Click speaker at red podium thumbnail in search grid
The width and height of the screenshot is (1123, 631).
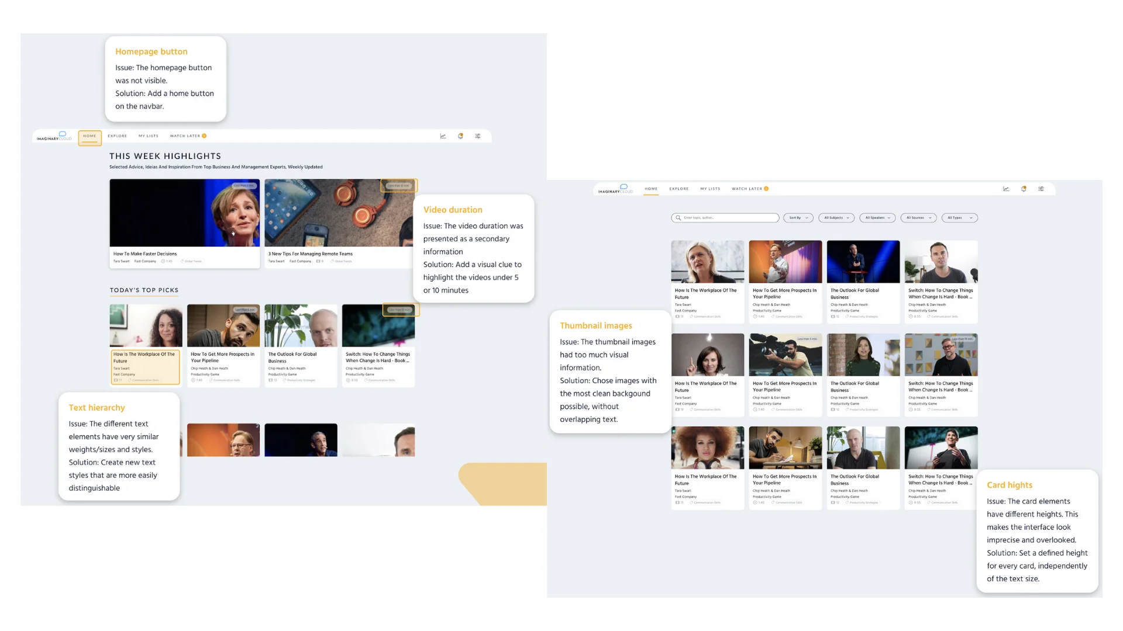tap(863, 262)
